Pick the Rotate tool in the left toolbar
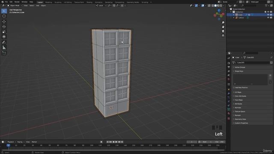Image resolution: width=274 pixels, height=154 pixels. (x=4, y=27)
